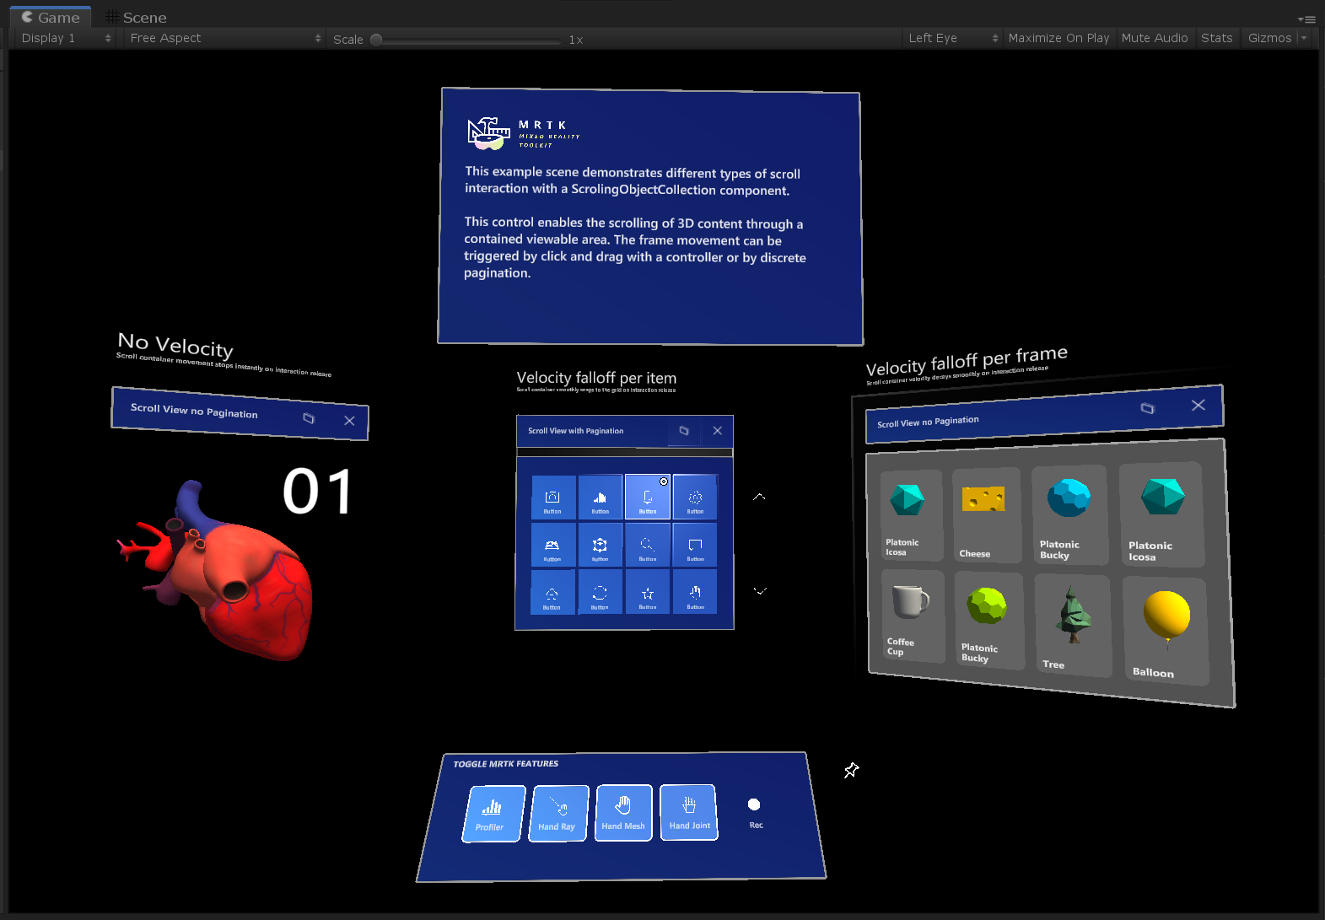Click the scroll-up chevron beside pagination grid
Viewport: 1325px width, 920px height.
(x=759, y=497)
